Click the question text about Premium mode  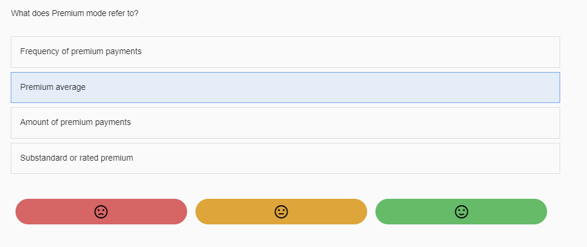[75, 13]
